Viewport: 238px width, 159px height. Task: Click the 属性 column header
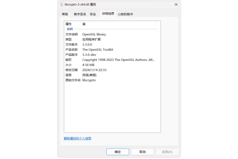pos(69,24)
